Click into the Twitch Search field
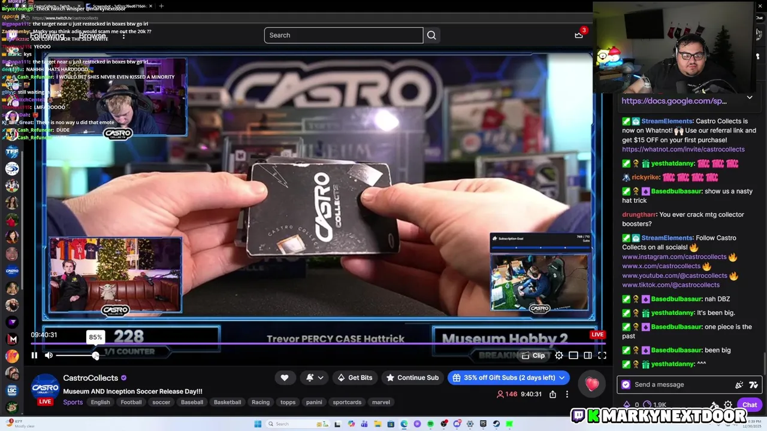767x431 pixels. point(343,35)
